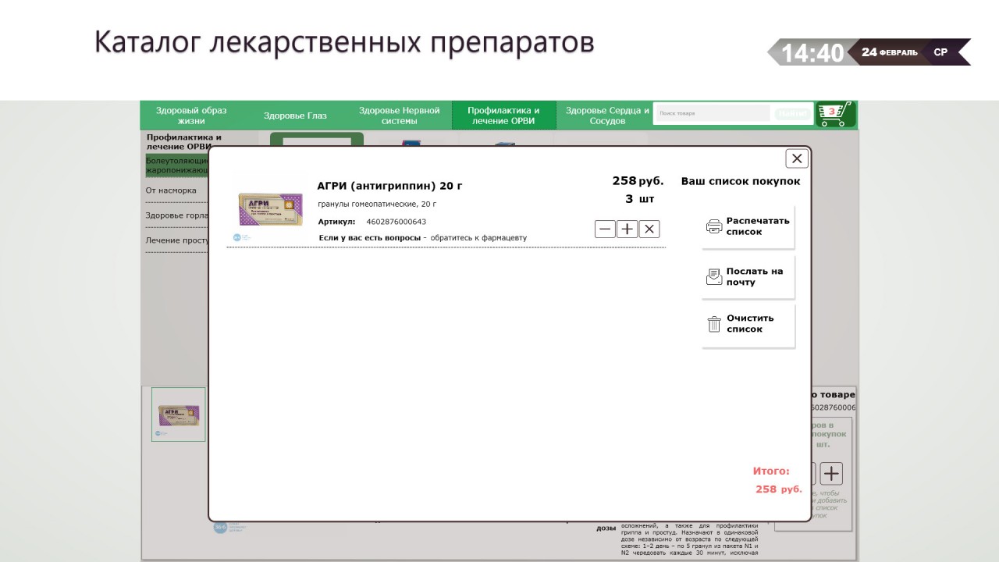Image resolution: width=999 pixels, height=562 pixels.
Task: Send the list by email via Послать на почту
Action: click(748, 277)
